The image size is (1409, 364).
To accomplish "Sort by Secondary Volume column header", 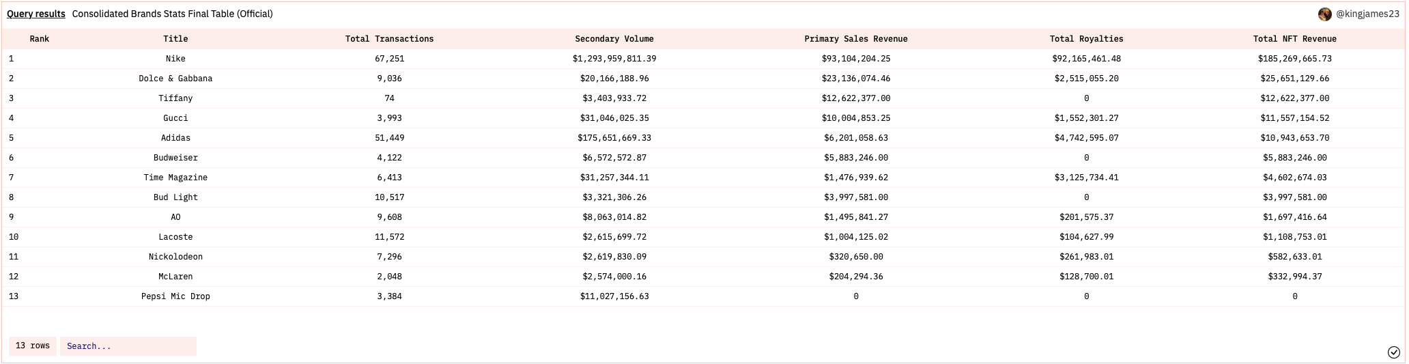I will (x=614, y=39).
